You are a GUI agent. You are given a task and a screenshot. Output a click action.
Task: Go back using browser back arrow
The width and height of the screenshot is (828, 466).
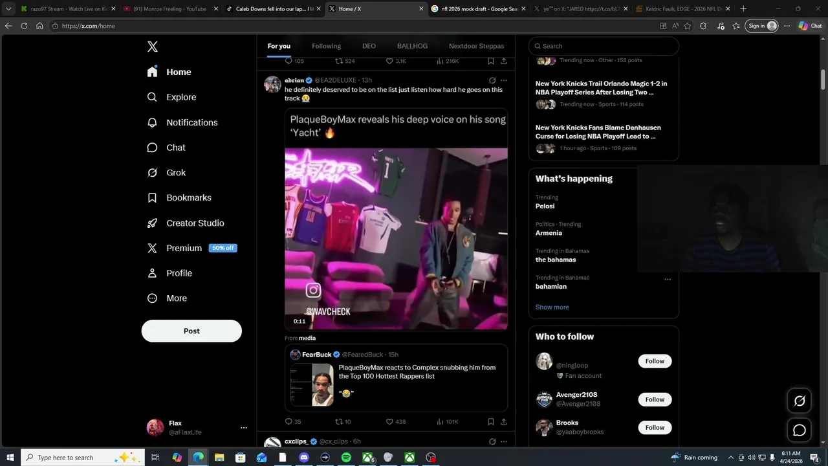point(8,26)
